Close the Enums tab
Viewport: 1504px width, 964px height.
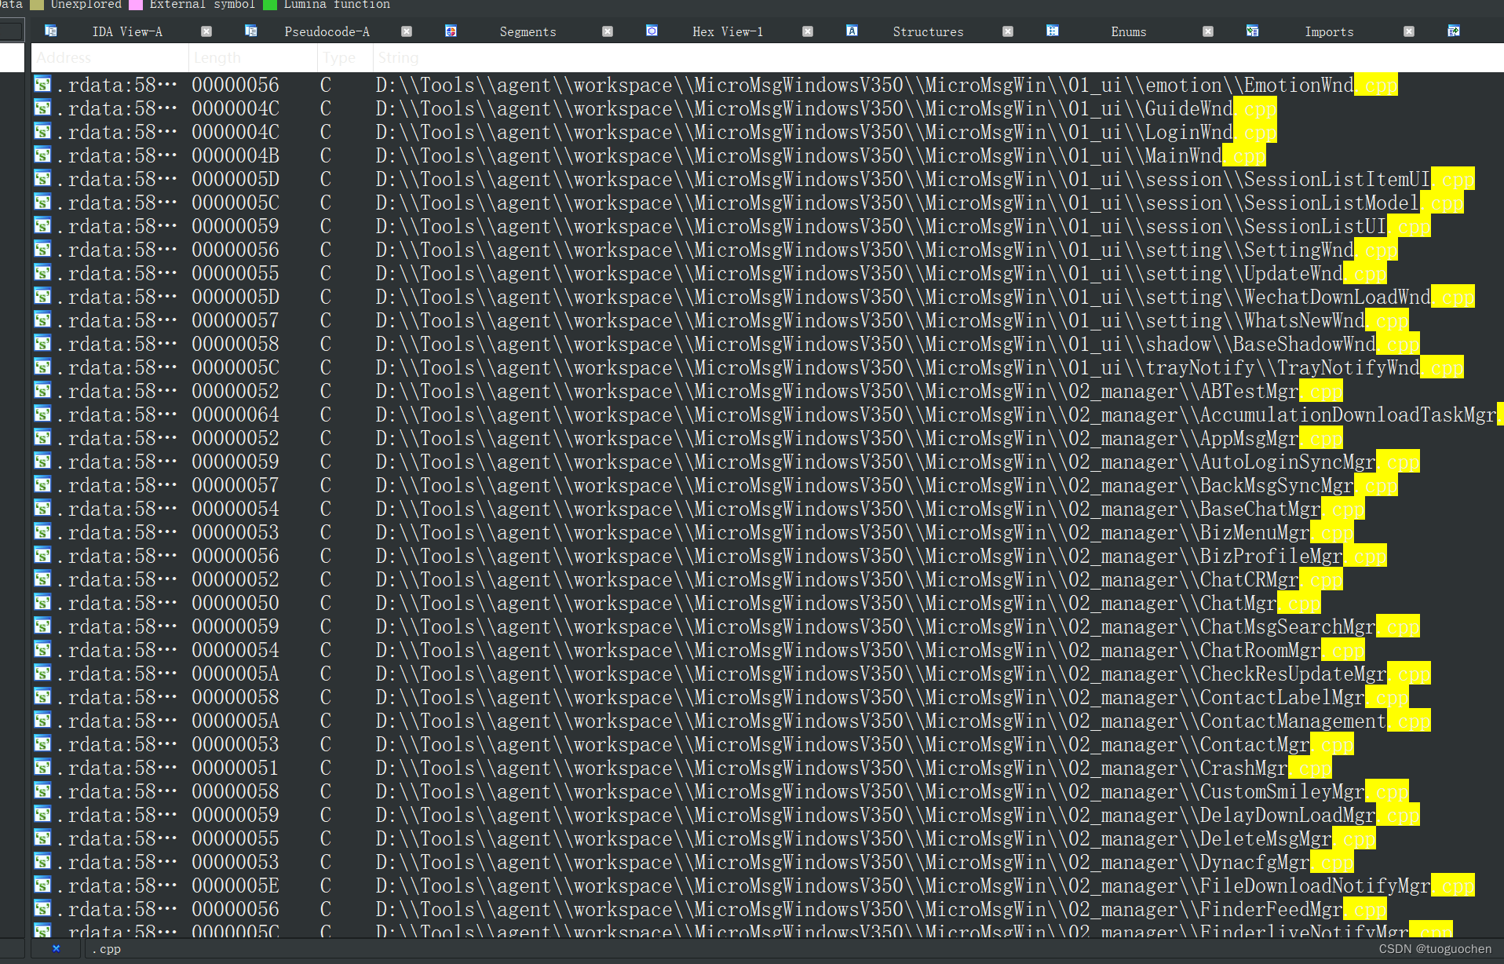[1208, 31]
